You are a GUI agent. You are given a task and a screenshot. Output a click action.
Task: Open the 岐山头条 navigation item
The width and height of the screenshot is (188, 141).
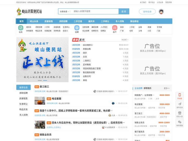point(34,21)
